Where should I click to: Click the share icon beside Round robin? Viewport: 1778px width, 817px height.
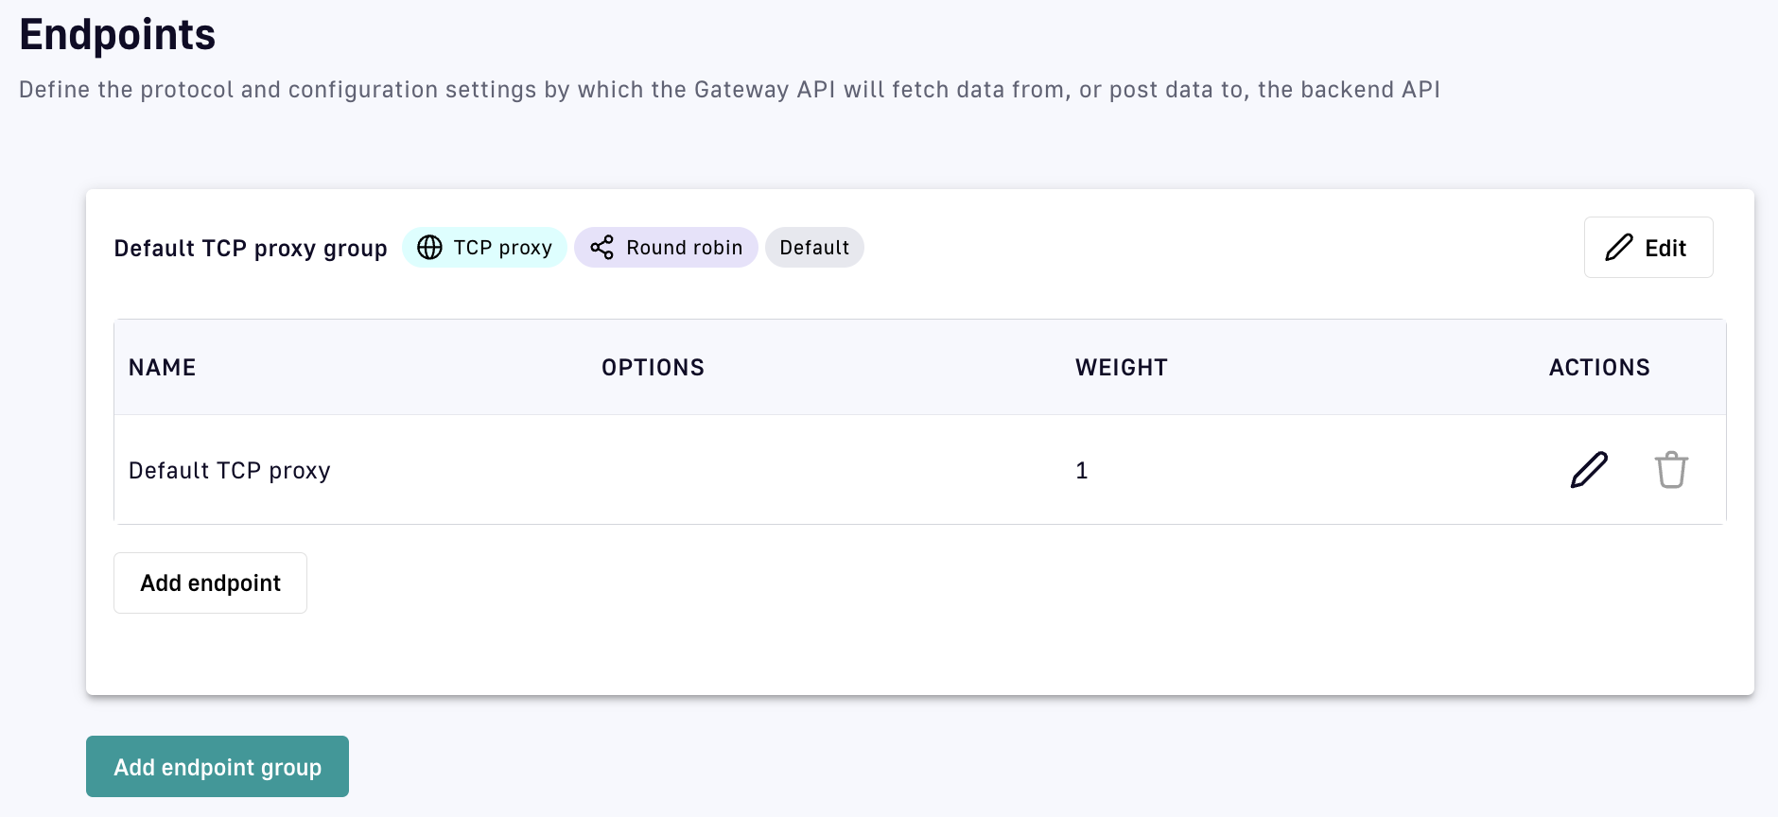[x=602, y=248]
